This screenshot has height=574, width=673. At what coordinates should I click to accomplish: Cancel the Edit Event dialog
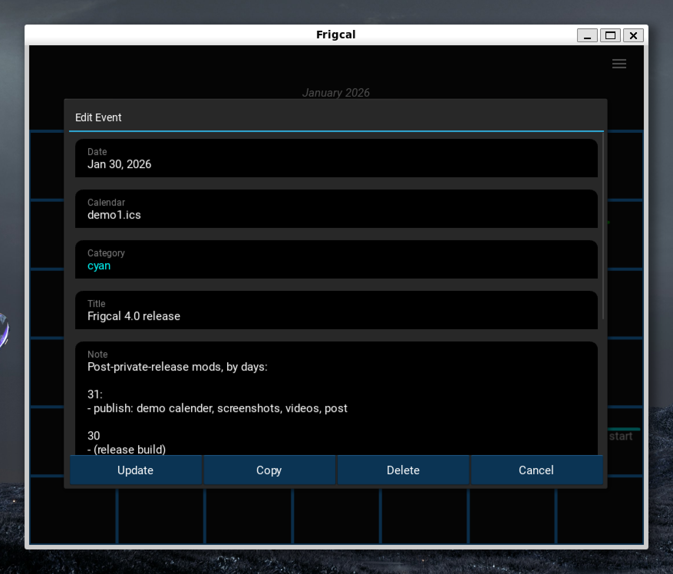[536, 470]
